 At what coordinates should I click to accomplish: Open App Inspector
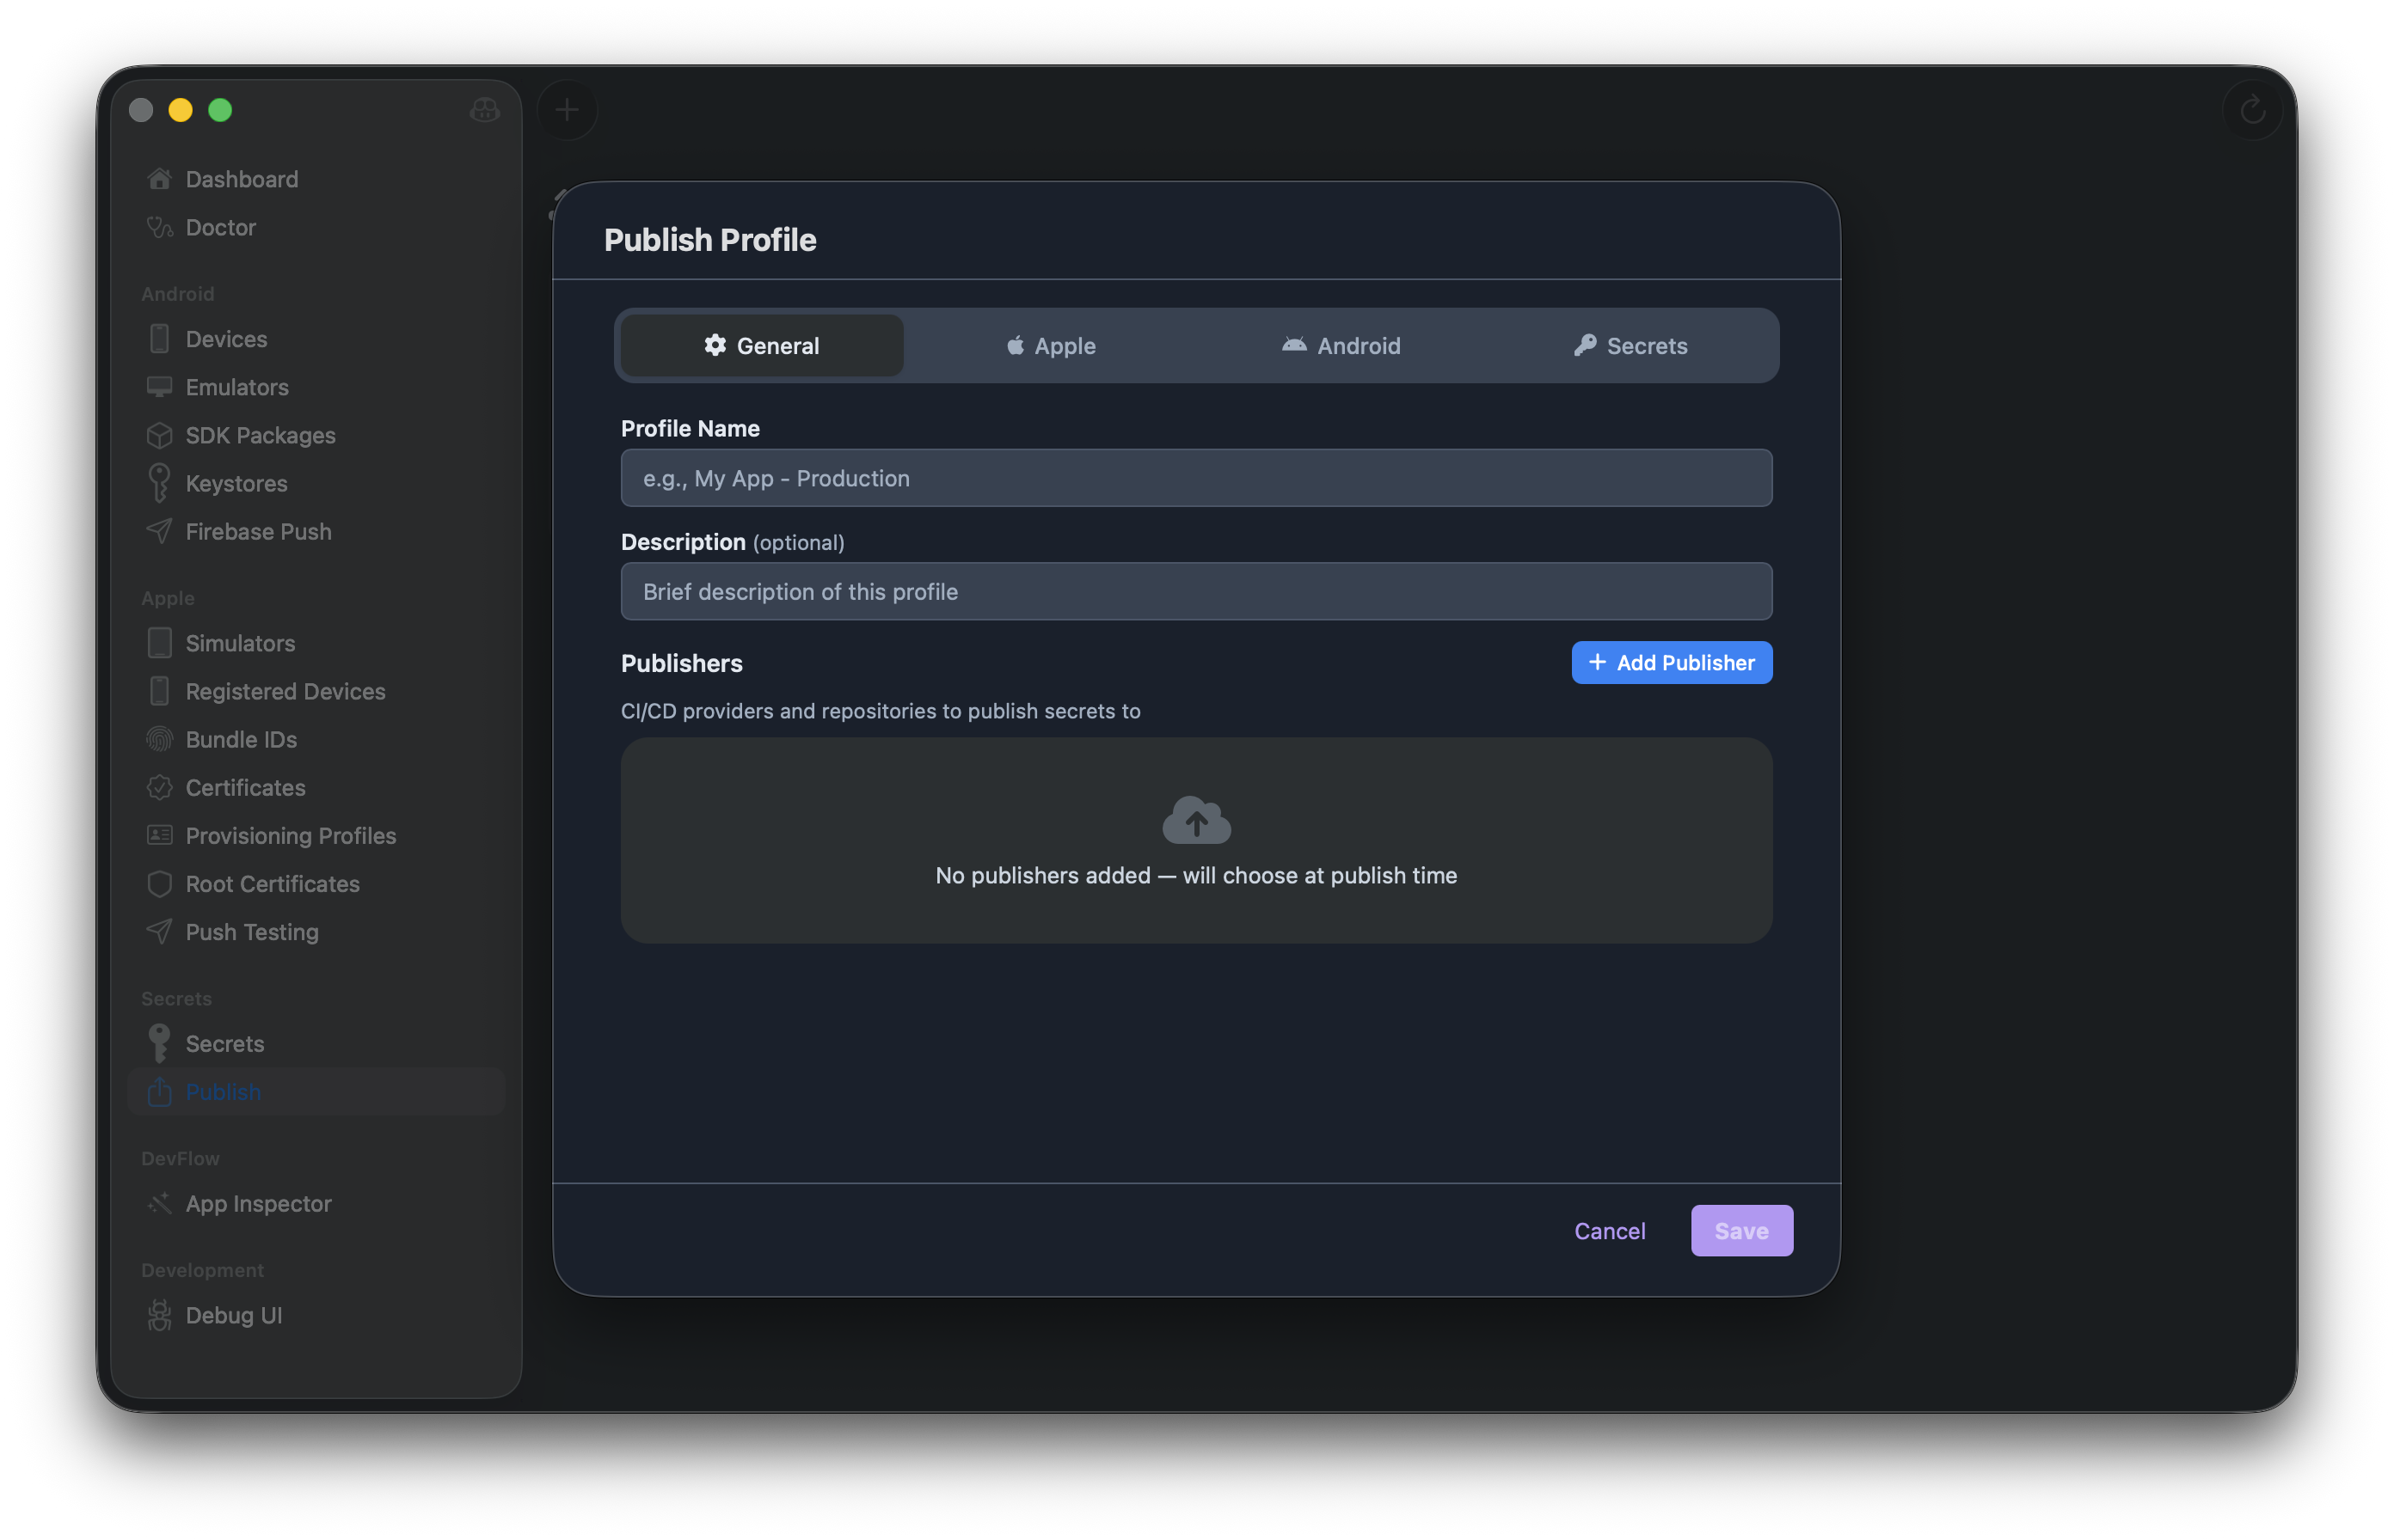point(316,1203)
